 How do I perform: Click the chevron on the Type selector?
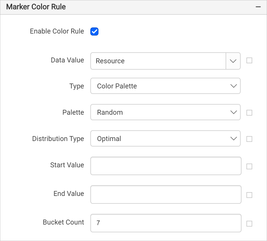pos(233,86)
